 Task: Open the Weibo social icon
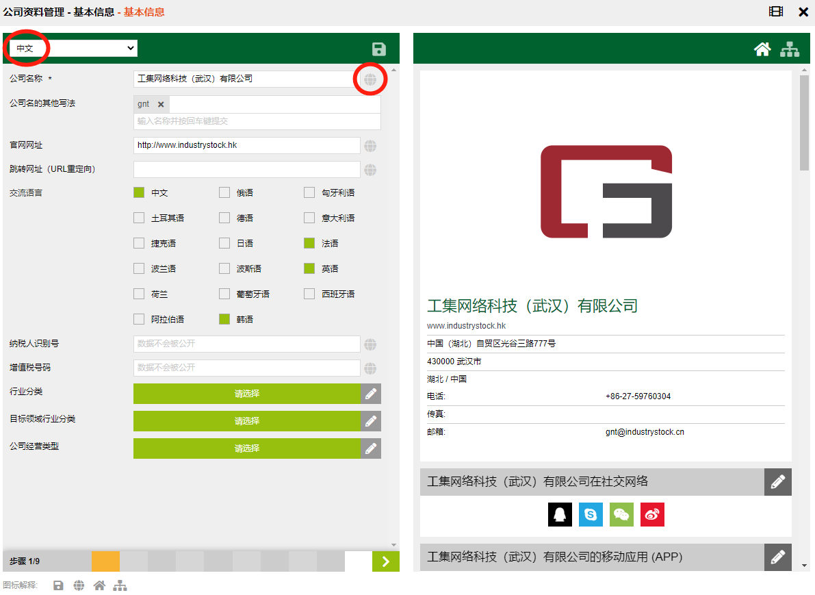[x=652, y=515]
